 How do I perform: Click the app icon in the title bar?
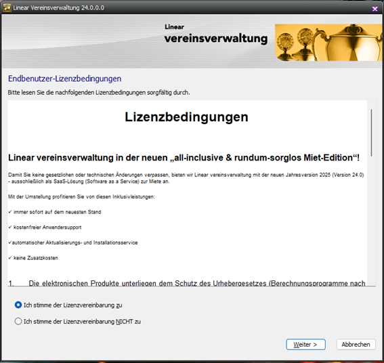7,8
